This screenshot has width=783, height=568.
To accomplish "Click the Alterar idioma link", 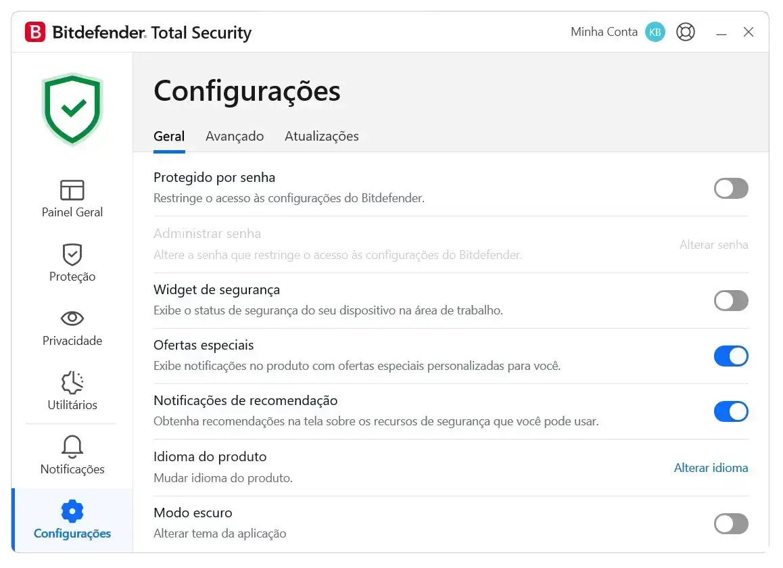I will coord(711,468).
